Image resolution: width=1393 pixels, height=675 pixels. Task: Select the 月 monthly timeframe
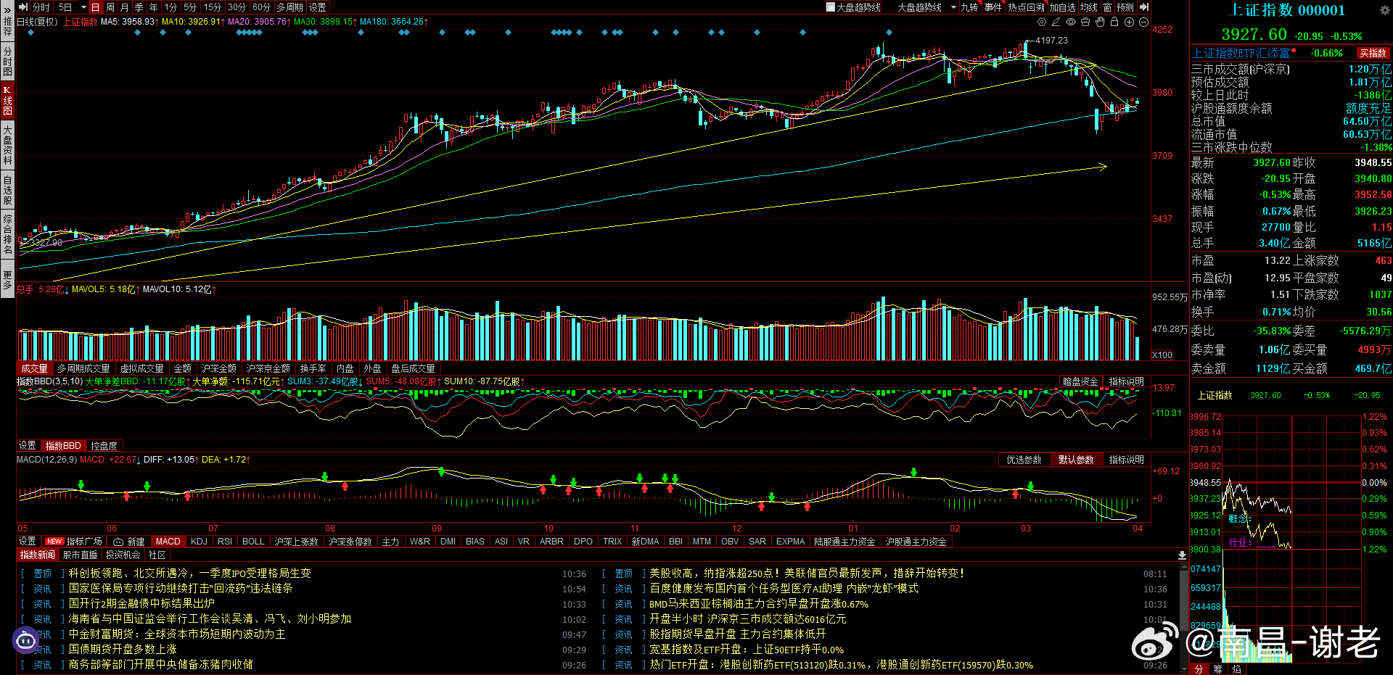(125, 7)
